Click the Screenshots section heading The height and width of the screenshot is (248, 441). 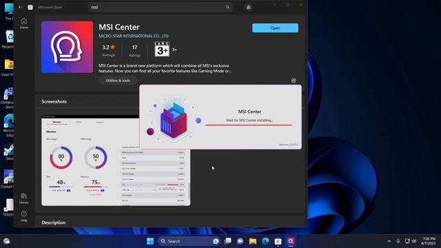click(x=54, y=101)
